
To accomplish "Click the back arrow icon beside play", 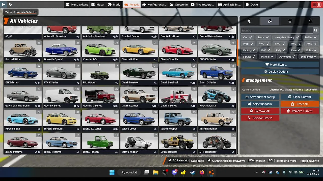I will 10,5.
